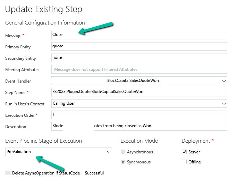Click the Asynchronous label text
Image resolution: width=228 pixels, height=180 pixels.
pos(140,152)
